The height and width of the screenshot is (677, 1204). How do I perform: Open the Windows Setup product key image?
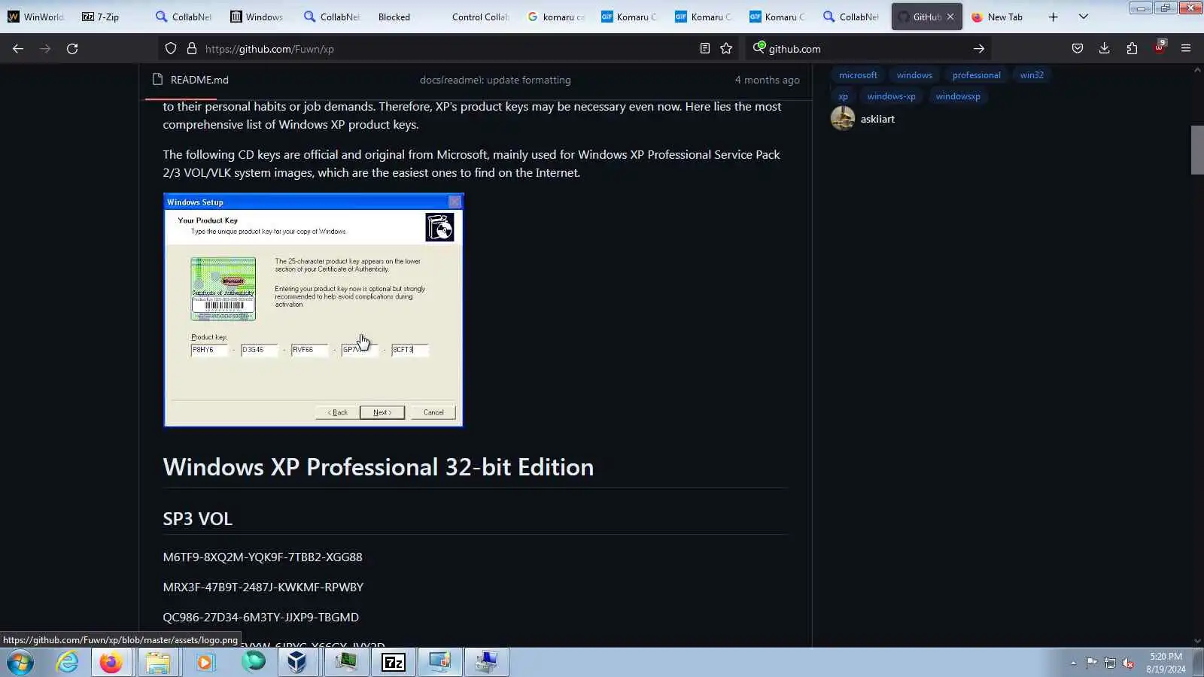[313, 310]
